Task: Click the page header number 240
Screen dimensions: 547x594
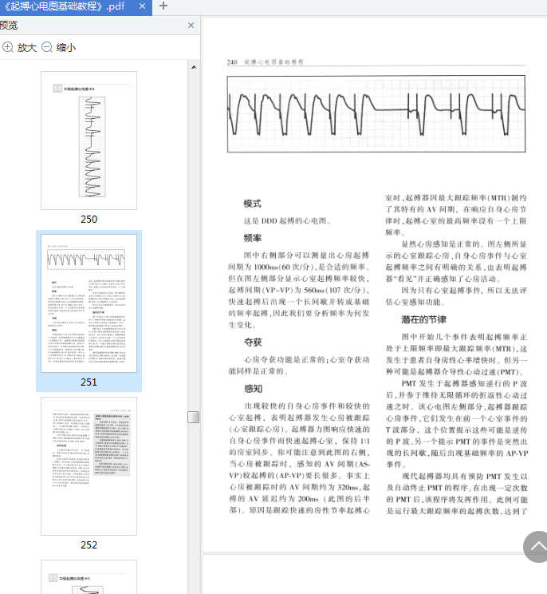Action: click(x=232, y=62)
